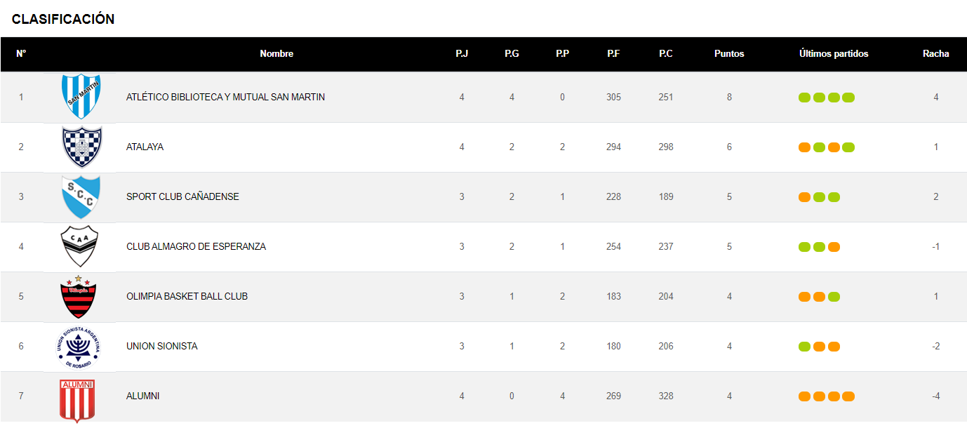Sort by Puntos column header

pos(729,54)
